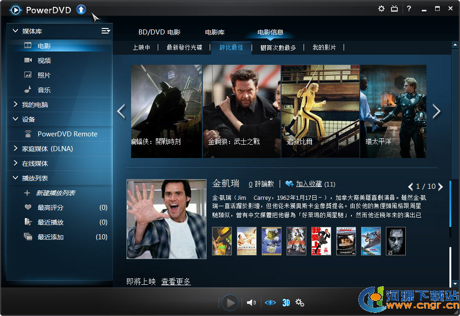Select 上映中 sub-tab
Viewport: 460px width, 316px height.
(141, 47)
